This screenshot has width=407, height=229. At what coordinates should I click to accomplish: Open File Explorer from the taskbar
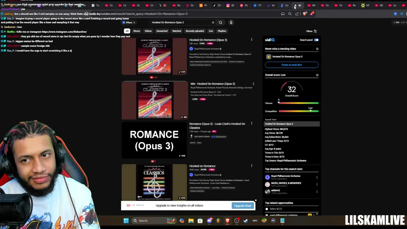pos(191,221)
